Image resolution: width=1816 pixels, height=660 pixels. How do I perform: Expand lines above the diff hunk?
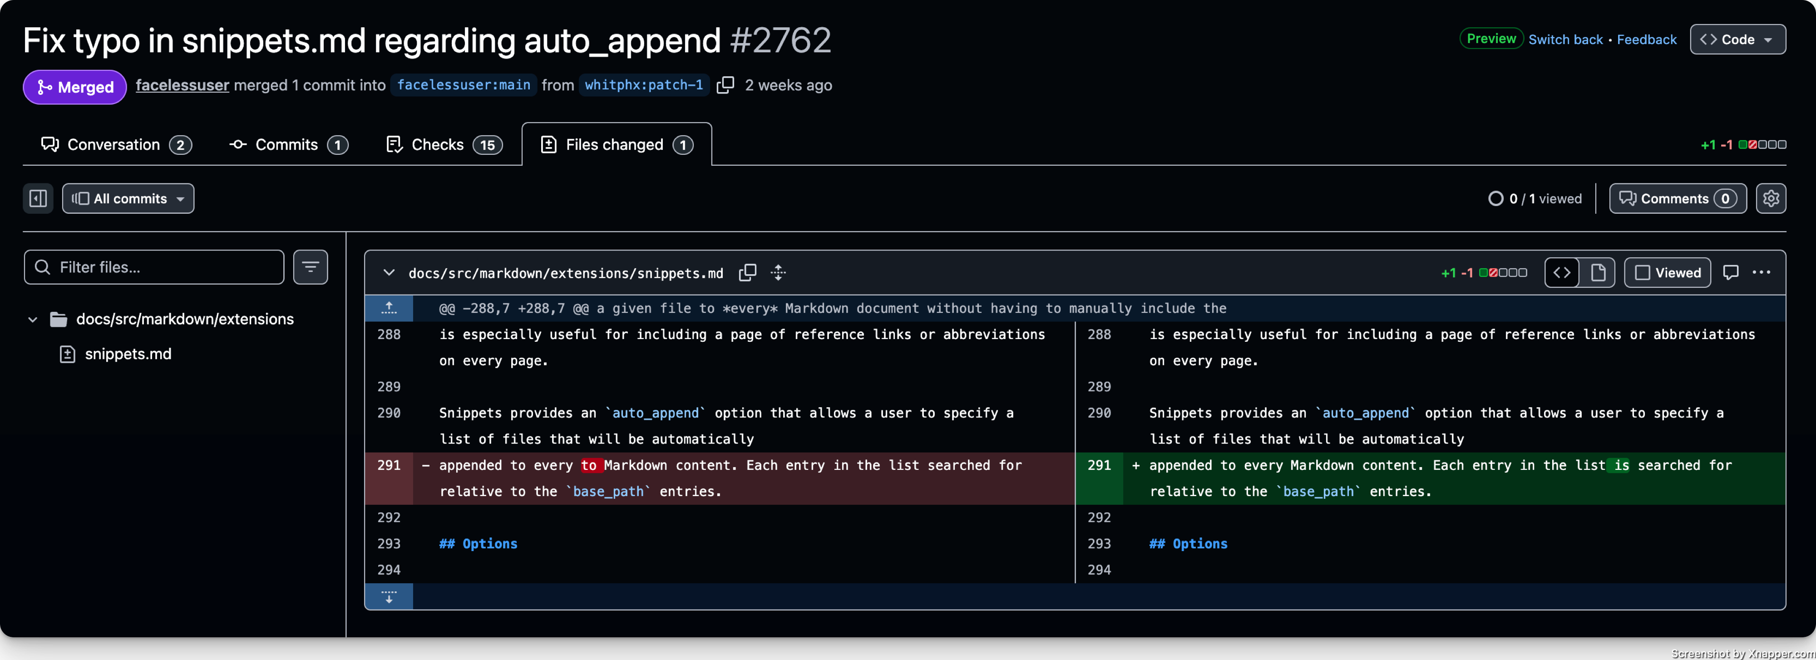click(389, 308)
